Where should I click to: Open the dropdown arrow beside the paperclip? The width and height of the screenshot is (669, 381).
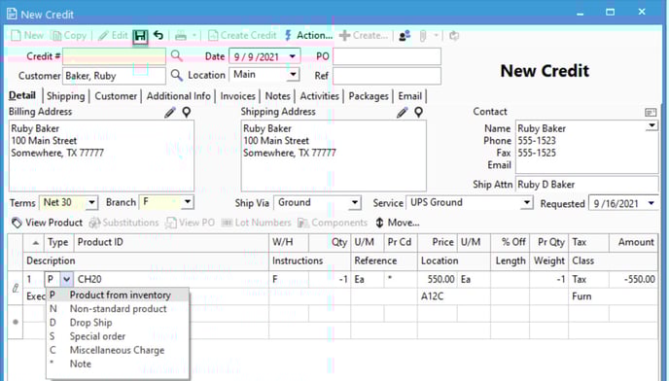436,35
